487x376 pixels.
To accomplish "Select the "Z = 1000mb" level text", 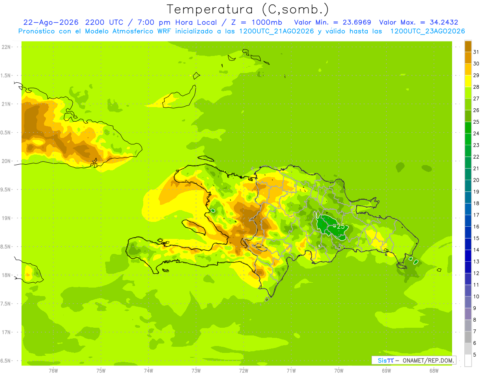I will [x=256, y=22].
